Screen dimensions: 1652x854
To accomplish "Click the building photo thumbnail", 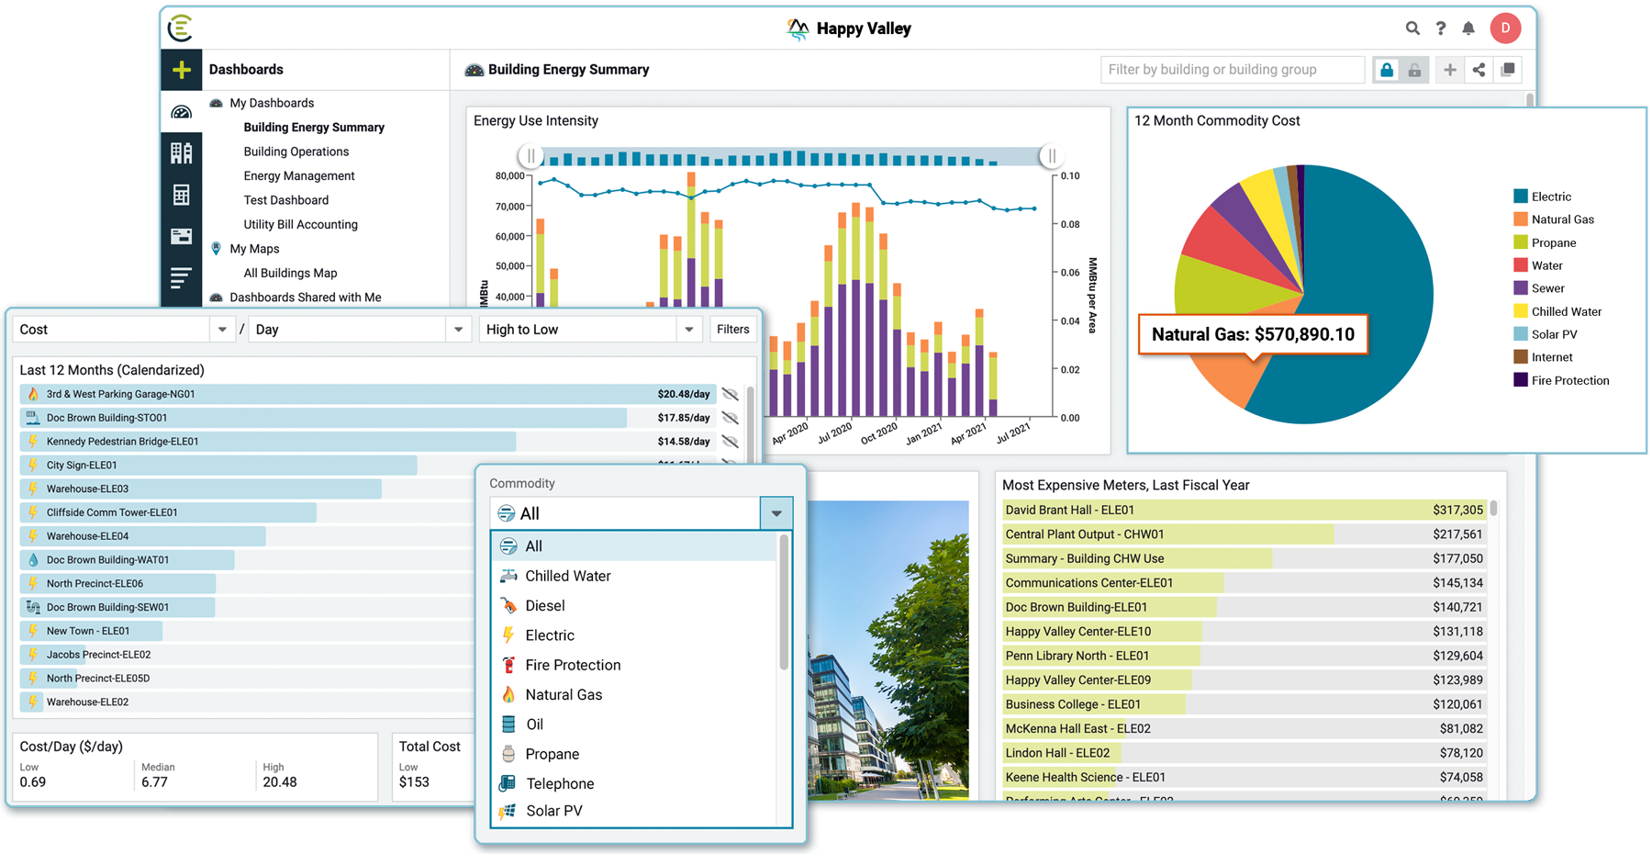I will (888, 650).
